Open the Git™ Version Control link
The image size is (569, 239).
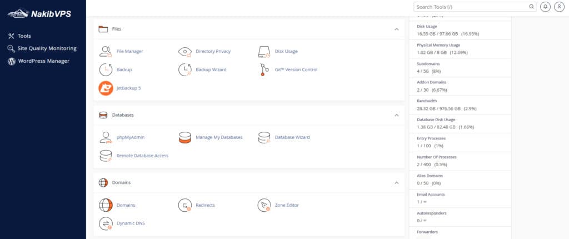point(296,69)
